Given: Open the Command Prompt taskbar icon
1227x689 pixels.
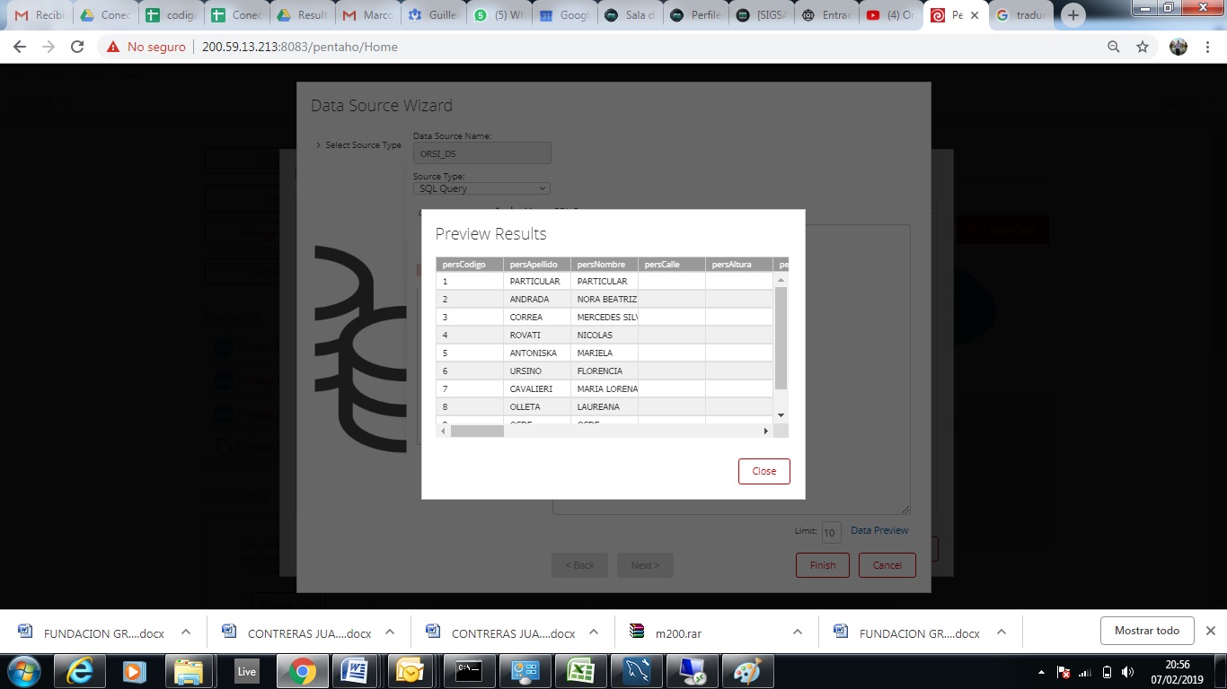Looking at the screenshot, I should pos(467,671).
